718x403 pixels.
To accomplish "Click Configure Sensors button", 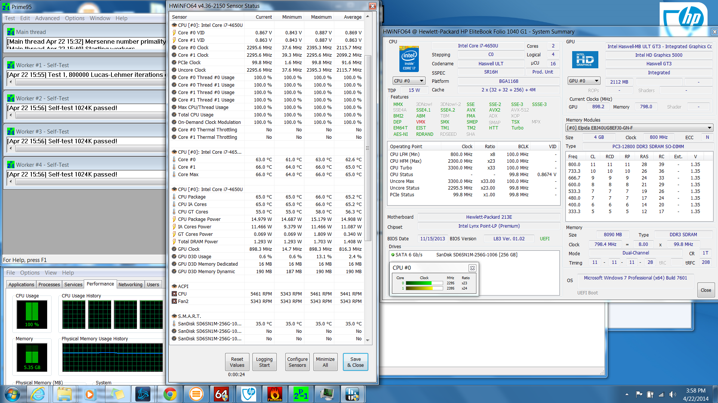I will coord(297,362).
